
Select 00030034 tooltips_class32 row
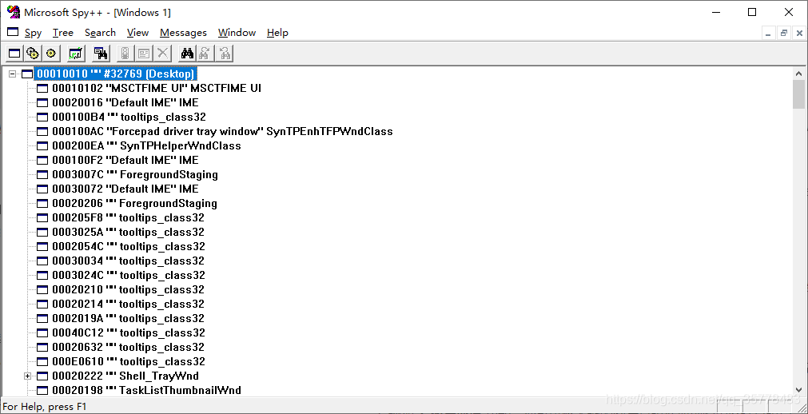[x=128, y=261]
